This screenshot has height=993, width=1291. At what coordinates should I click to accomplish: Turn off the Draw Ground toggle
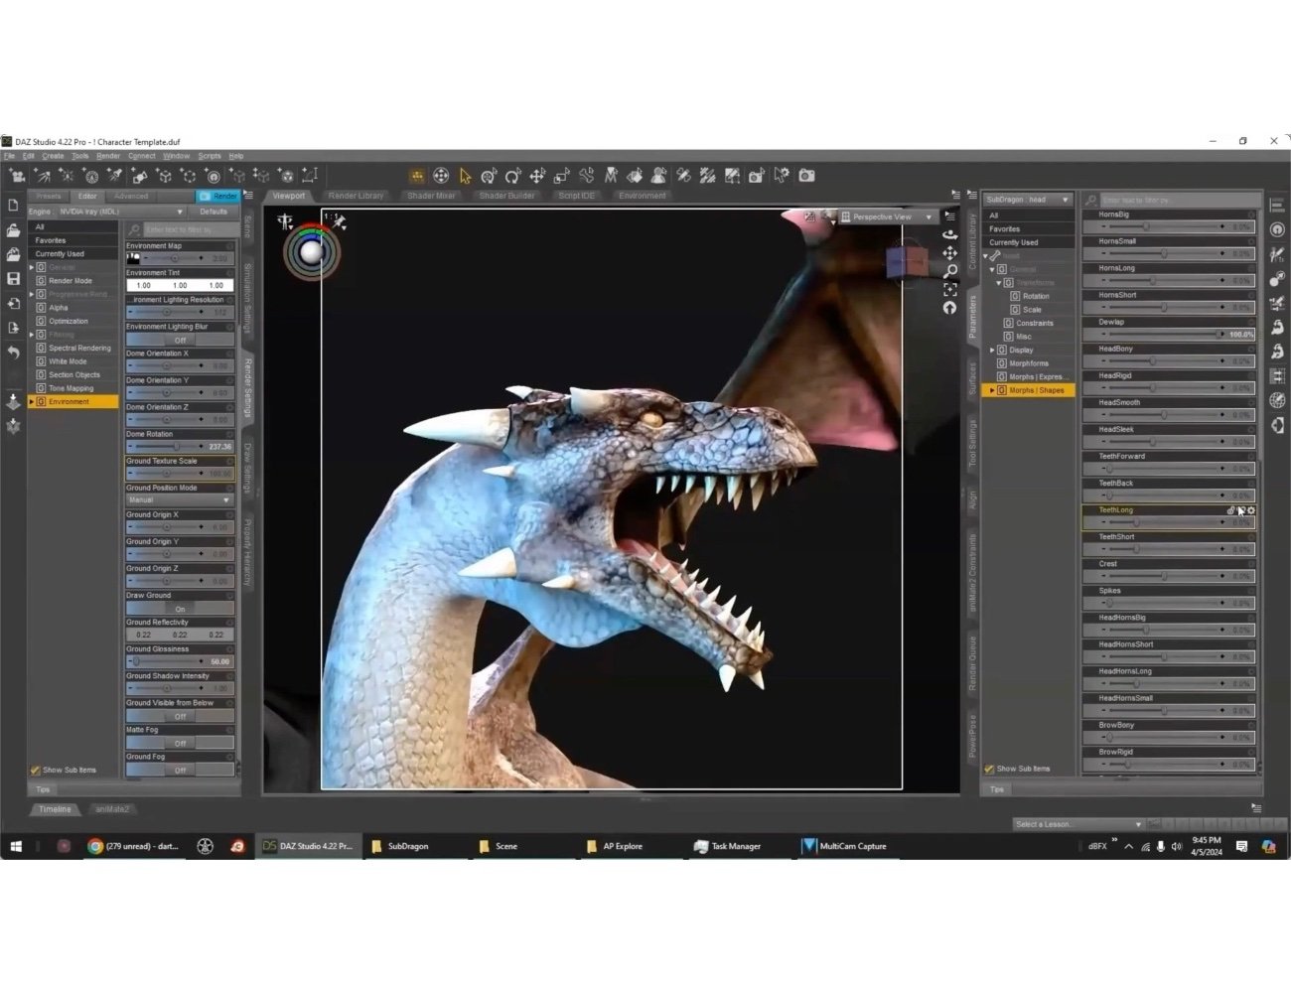(180, 608)
